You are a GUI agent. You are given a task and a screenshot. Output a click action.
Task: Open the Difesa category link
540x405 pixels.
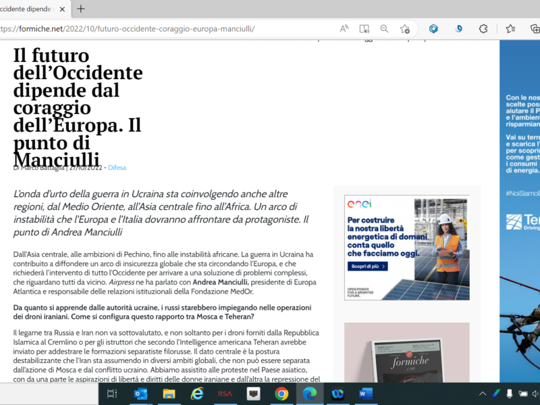pos(117,167)
